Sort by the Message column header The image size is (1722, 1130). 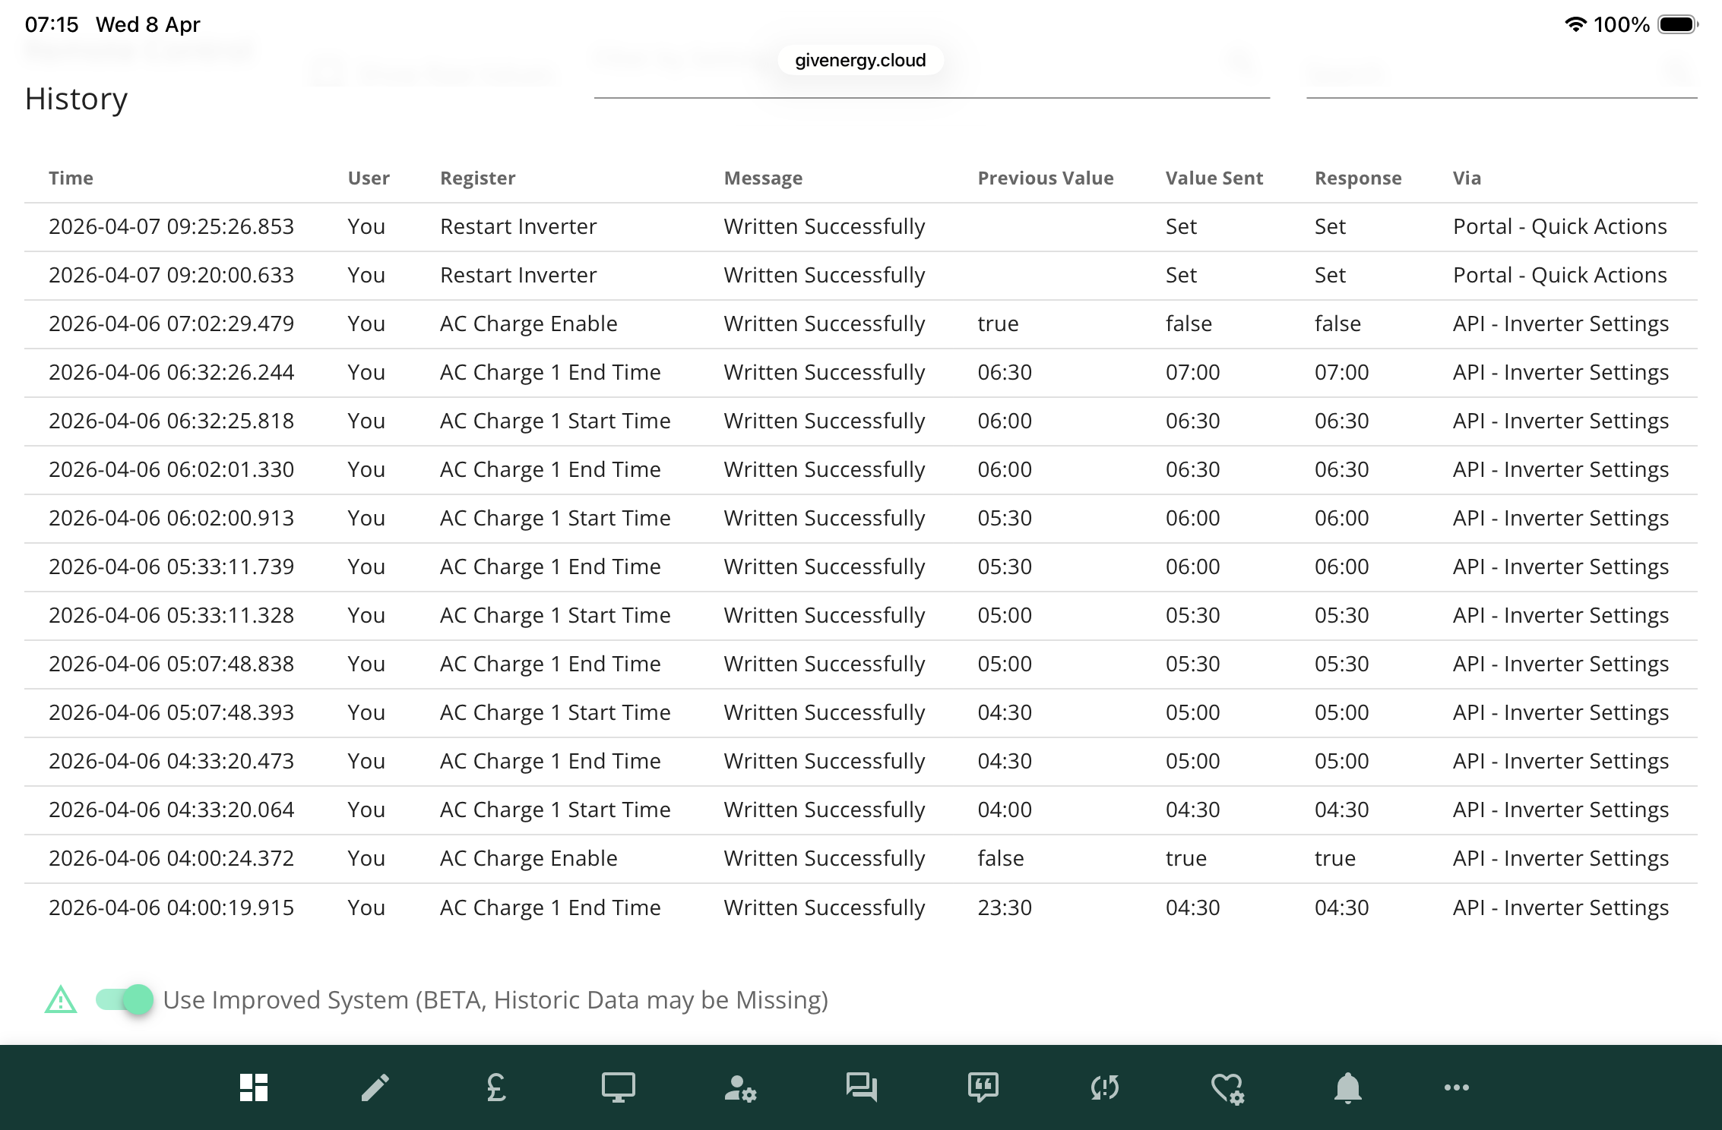[x=763, y=178]
